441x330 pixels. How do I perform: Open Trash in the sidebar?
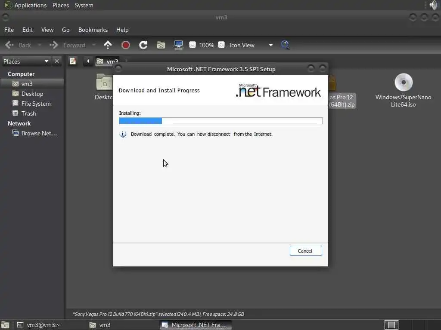point(32,113)
